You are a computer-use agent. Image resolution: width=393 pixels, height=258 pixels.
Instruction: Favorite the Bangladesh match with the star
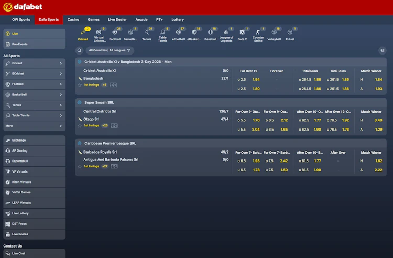[x=80, y=85]
